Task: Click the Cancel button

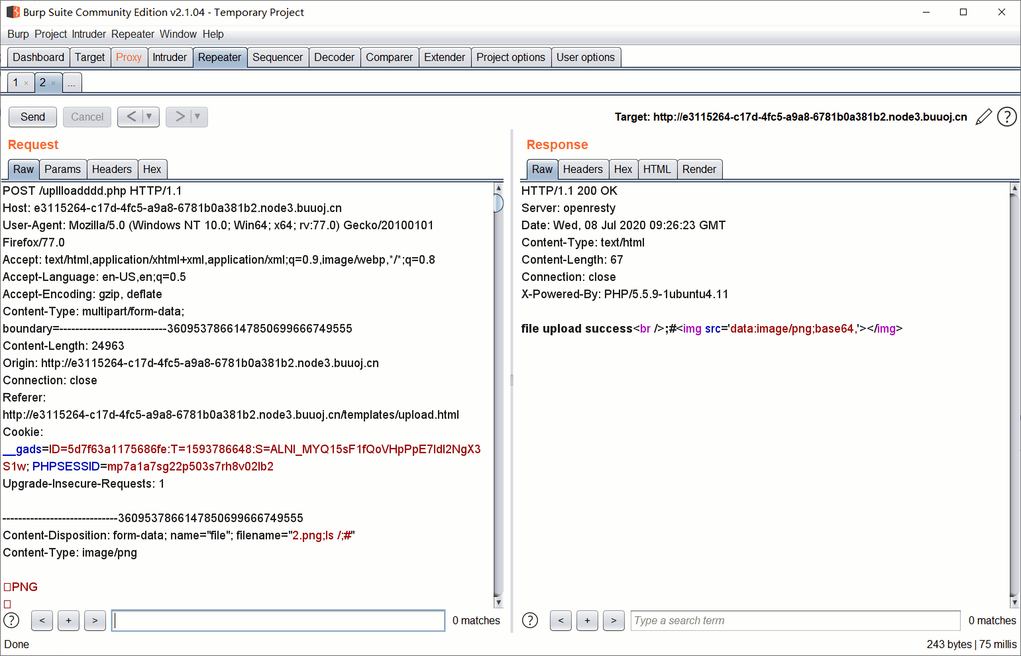Action: coord(87,117)
